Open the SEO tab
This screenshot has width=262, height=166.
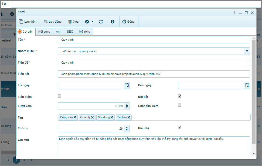(x=70, y=32)
